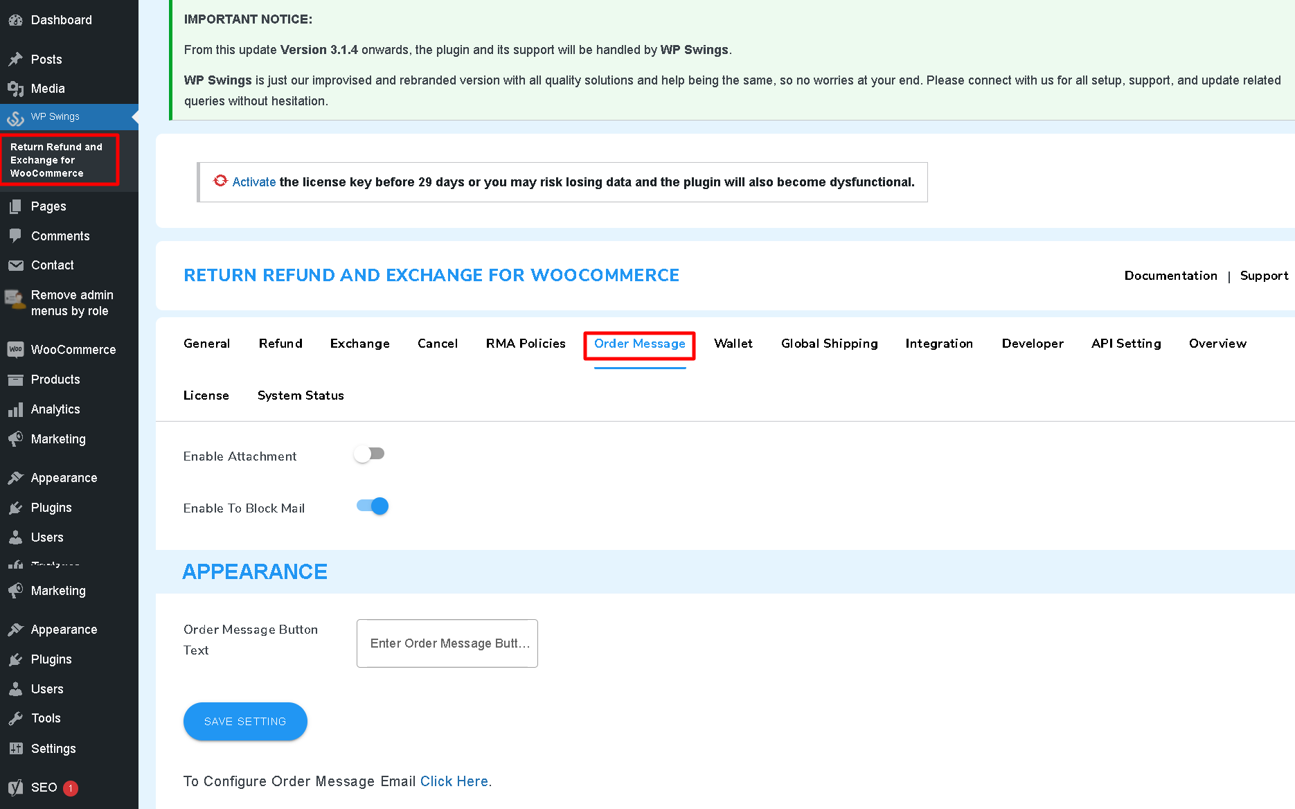Click the Remove admin menus icon

(x=15, y=299)
